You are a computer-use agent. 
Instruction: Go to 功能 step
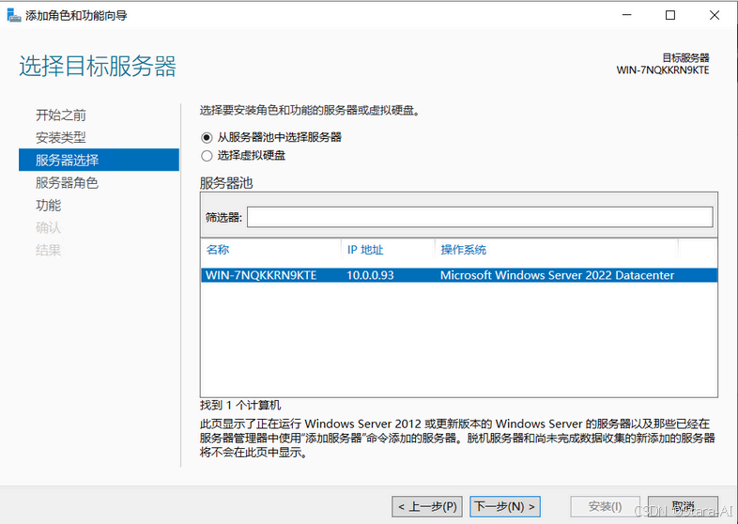[49, 206]
